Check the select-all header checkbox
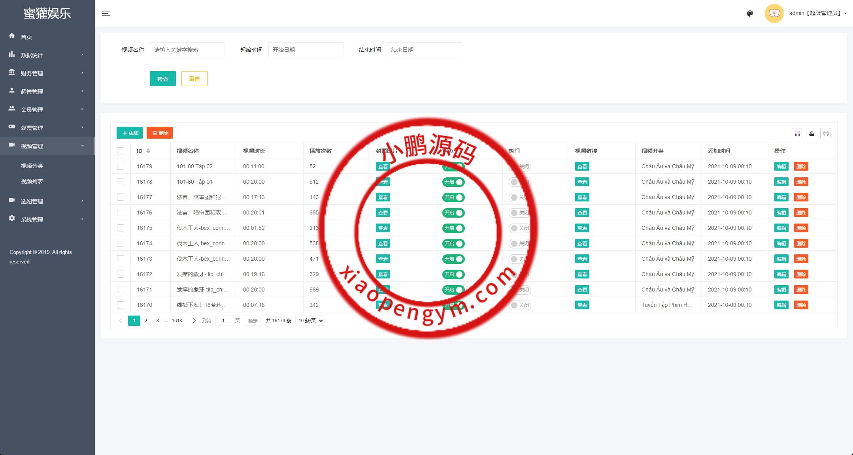853x455 pixels. [x=121, y=151]
